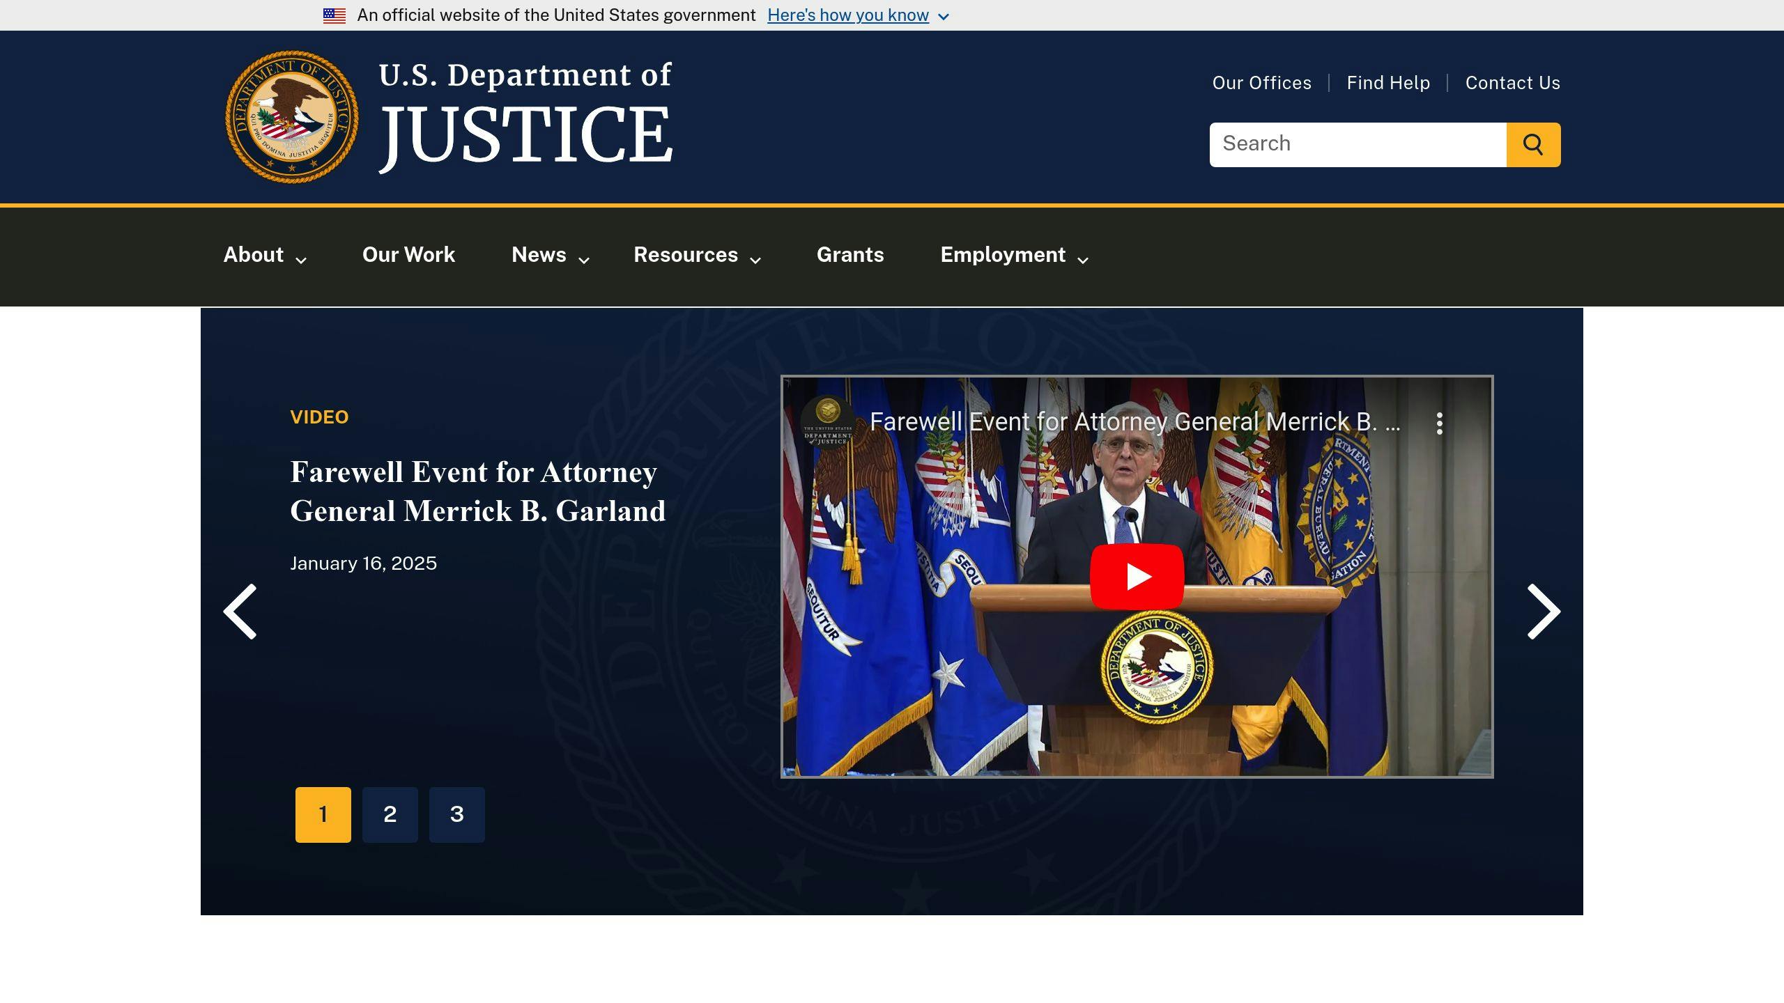1784x1003 pixels.
Task: Click into the Search input field
Action: 1358,145
